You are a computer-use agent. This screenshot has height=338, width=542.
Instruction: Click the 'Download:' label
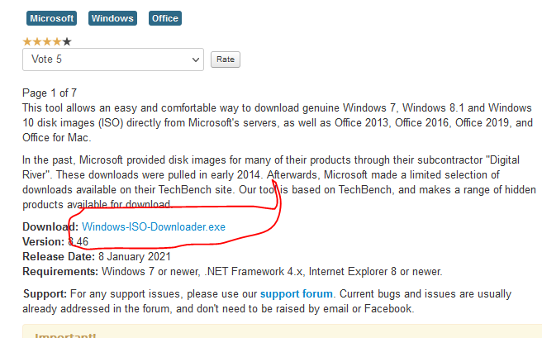coord(50,226)
